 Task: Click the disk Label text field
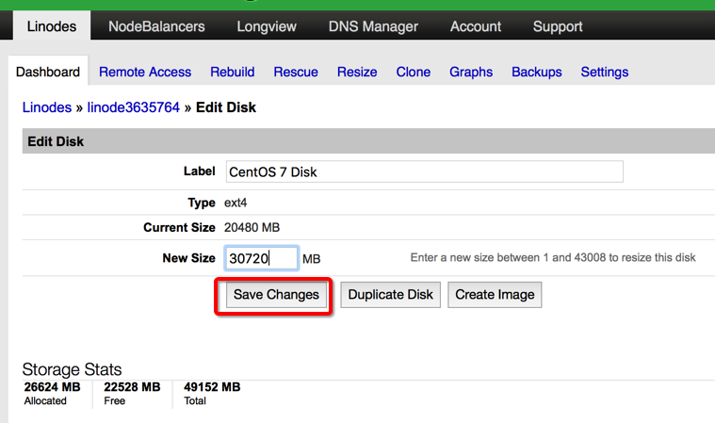424,171
